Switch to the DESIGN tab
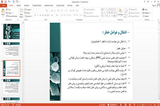 click(x=27, y=6)
